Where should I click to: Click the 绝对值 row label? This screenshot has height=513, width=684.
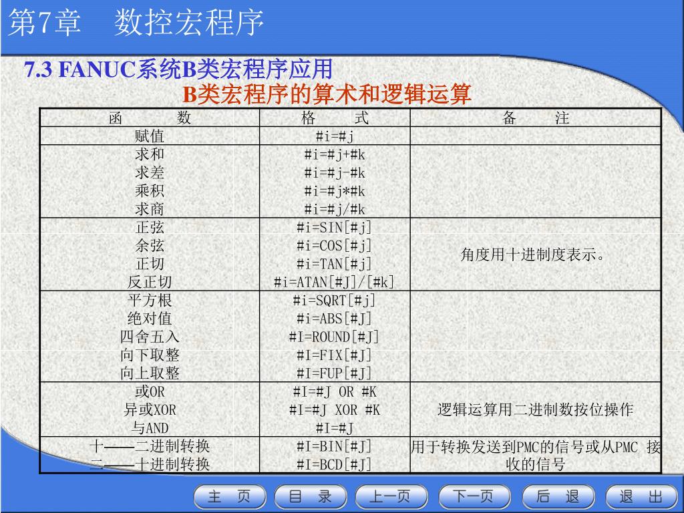150,319
